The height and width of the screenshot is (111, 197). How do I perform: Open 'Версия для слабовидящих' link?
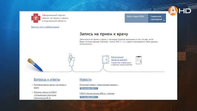point(45,27)
